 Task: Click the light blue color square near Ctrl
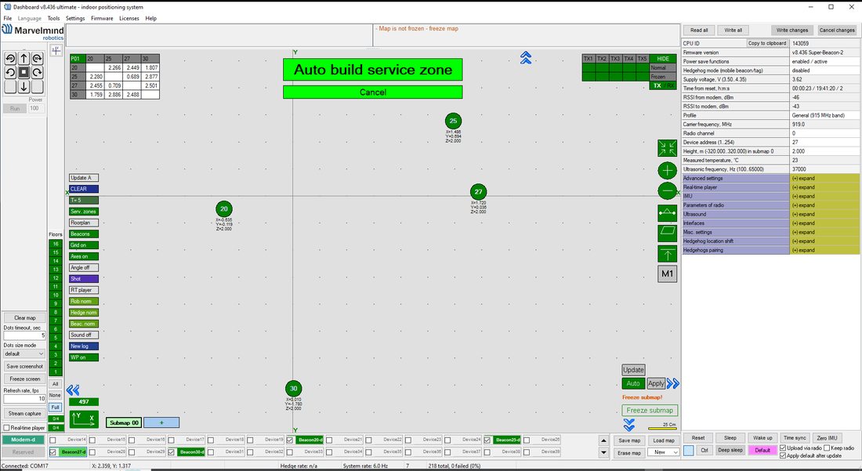tap(688, 450)
